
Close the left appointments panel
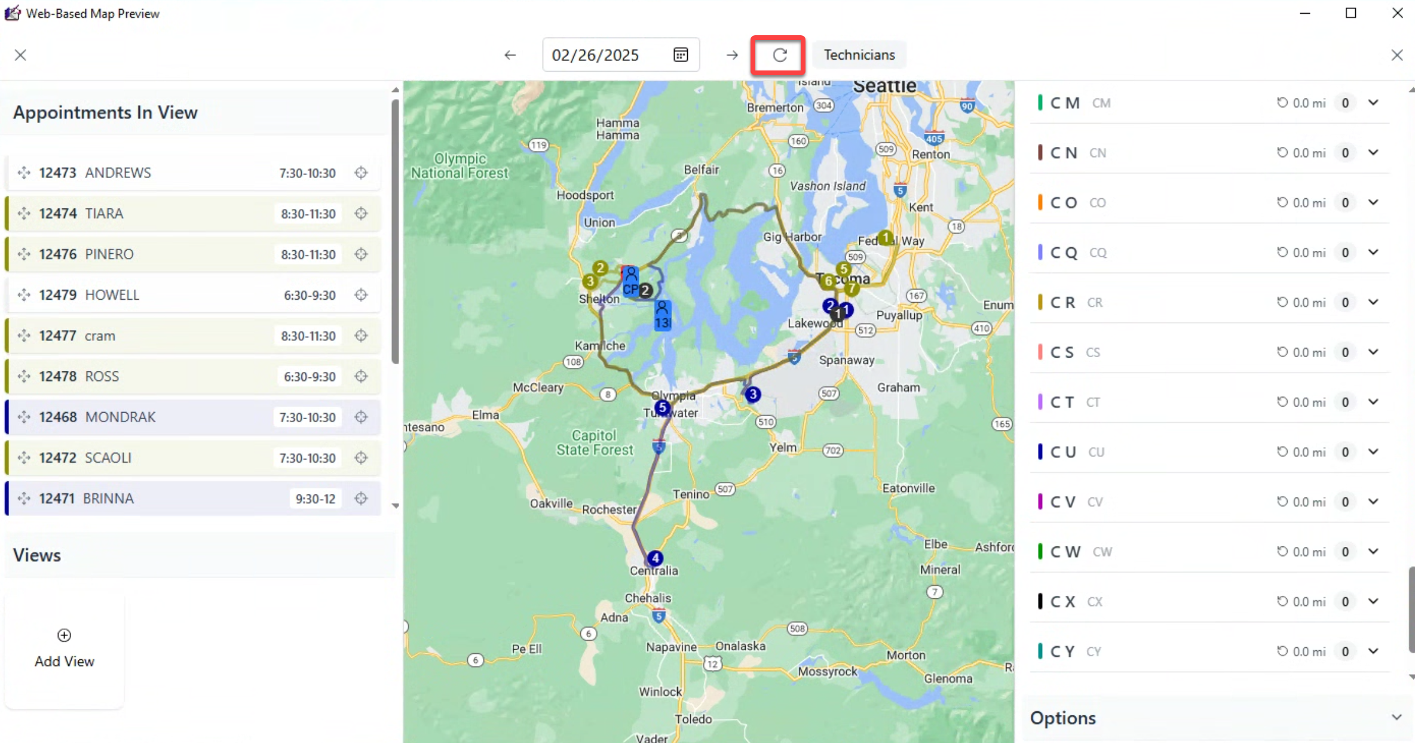tap(20, 55)
